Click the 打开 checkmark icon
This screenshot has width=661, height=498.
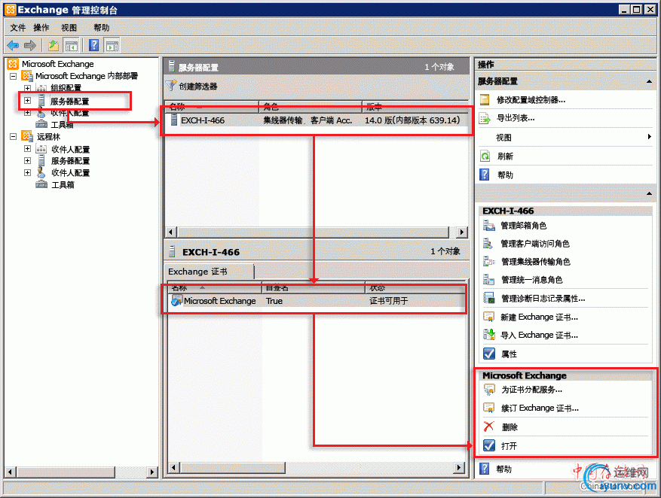[489, 445]
